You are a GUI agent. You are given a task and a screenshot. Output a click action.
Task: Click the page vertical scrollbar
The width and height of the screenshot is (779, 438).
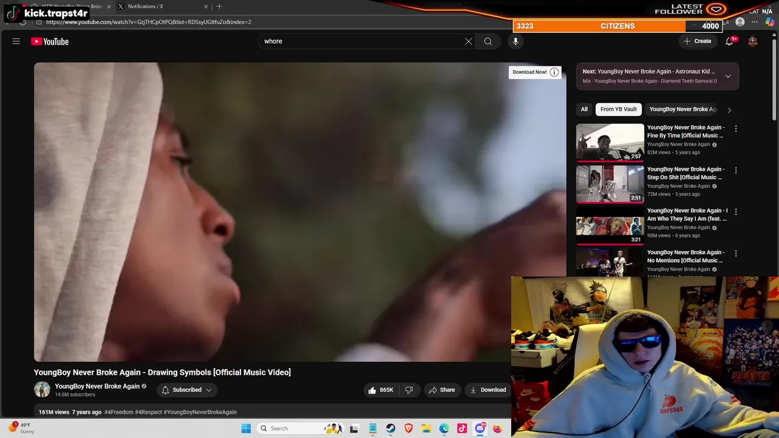(x=775, y=79)
